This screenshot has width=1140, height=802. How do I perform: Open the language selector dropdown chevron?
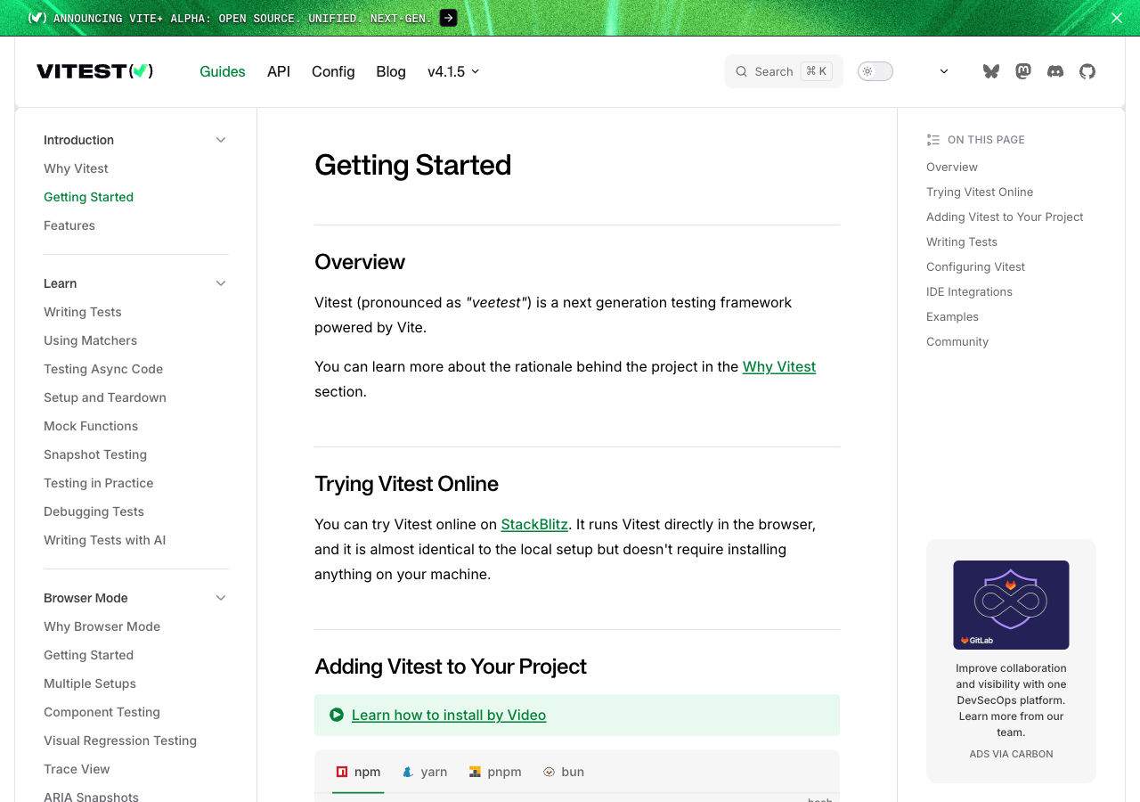click(944, 71)
